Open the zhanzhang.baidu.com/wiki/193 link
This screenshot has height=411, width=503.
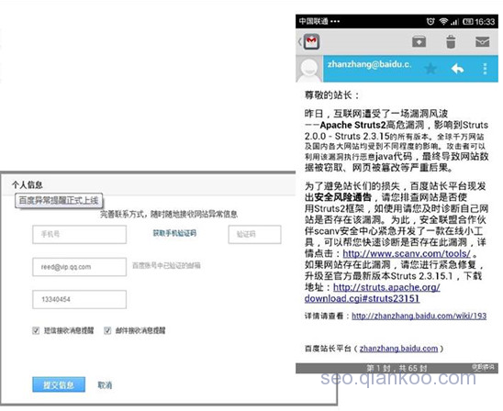coord(419,316)
